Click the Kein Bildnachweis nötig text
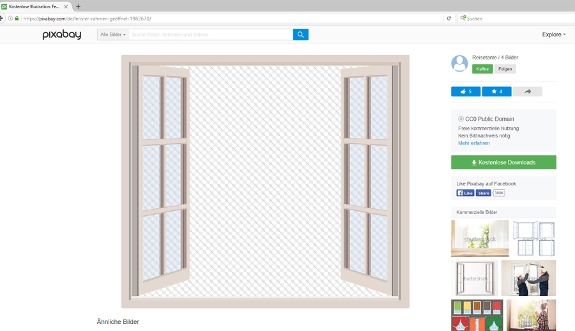 click(484, 135)
